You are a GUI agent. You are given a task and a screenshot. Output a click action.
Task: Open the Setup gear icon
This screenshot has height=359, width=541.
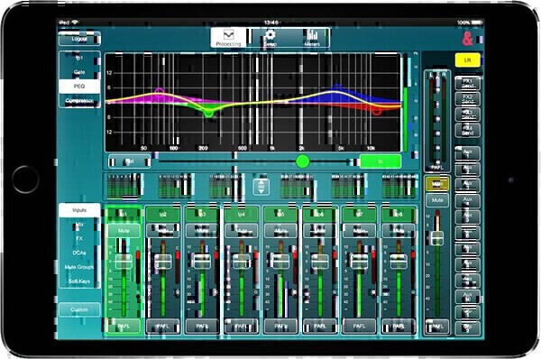[270, 38]
